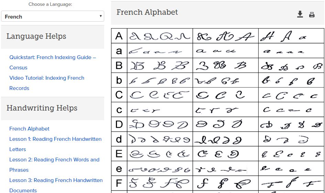
Task: Click the capital B row label cell
Action: point(119,65)
